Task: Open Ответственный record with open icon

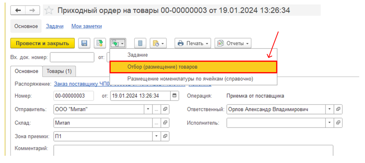Action: (x=338, y=109)
